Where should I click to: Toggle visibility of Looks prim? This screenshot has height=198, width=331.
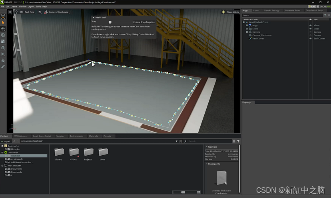(310, 29)
